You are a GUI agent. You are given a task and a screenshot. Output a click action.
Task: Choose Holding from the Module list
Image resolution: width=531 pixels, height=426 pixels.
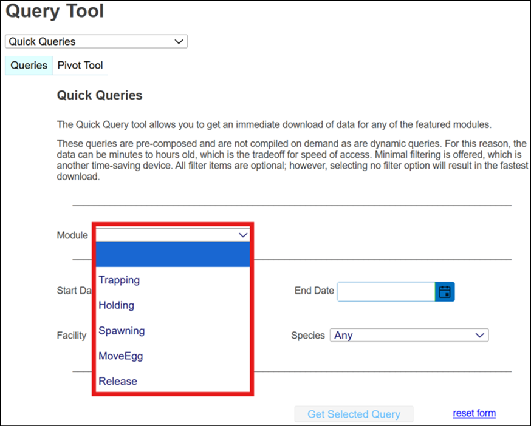(x=117, y=305)
